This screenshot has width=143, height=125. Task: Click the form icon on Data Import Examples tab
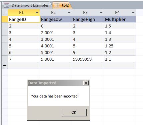pyautogui.click(x=6, y=5)
